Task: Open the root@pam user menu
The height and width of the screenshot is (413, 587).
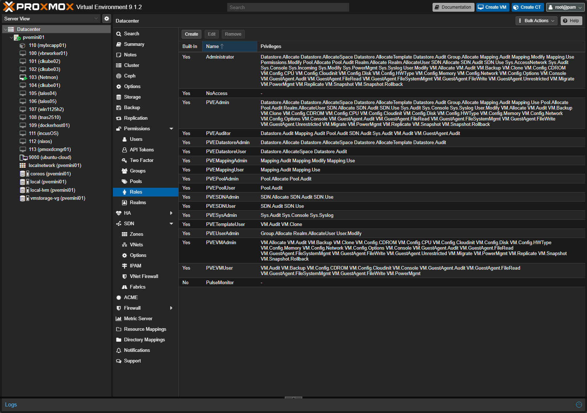Action: [565, 7]
